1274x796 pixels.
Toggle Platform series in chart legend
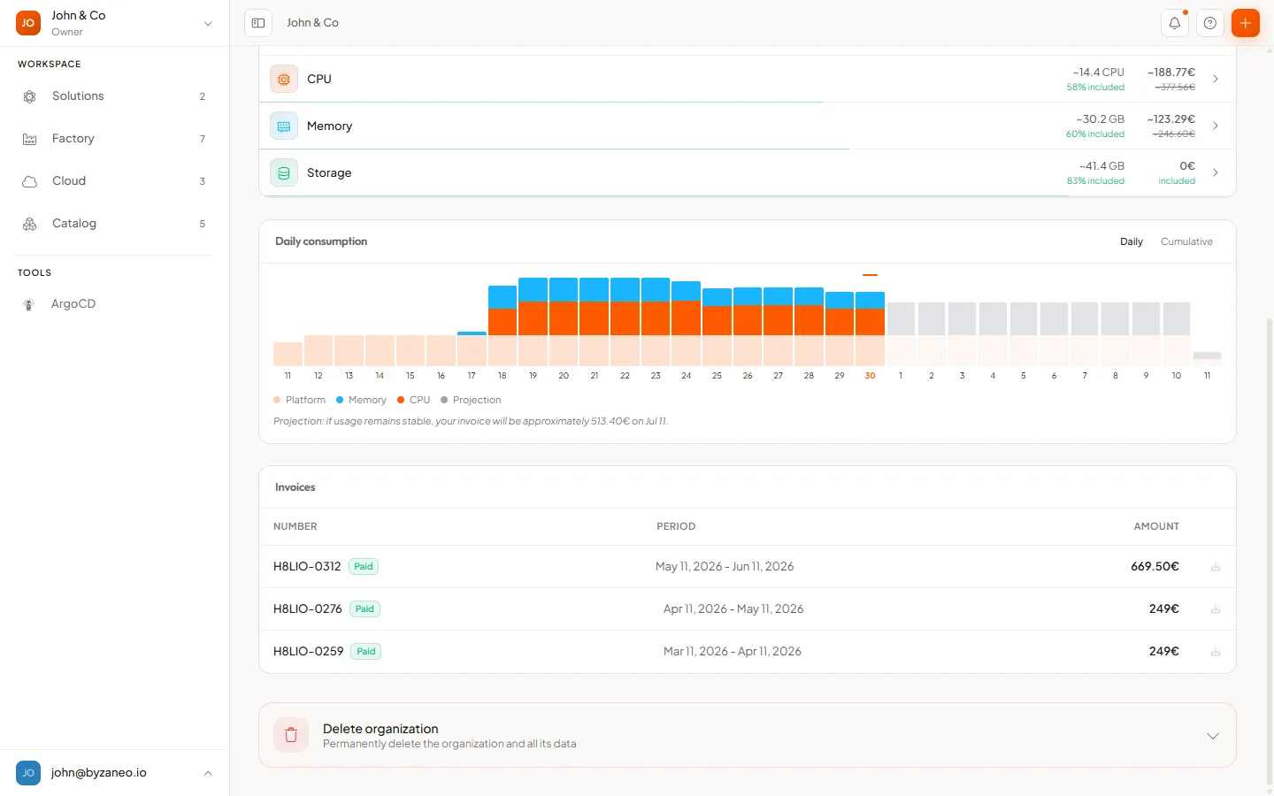300,400
